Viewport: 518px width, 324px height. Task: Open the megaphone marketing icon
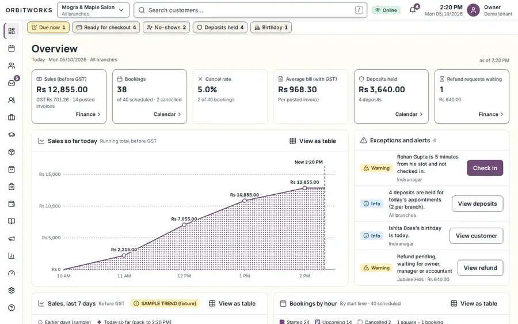pos(12,239)
